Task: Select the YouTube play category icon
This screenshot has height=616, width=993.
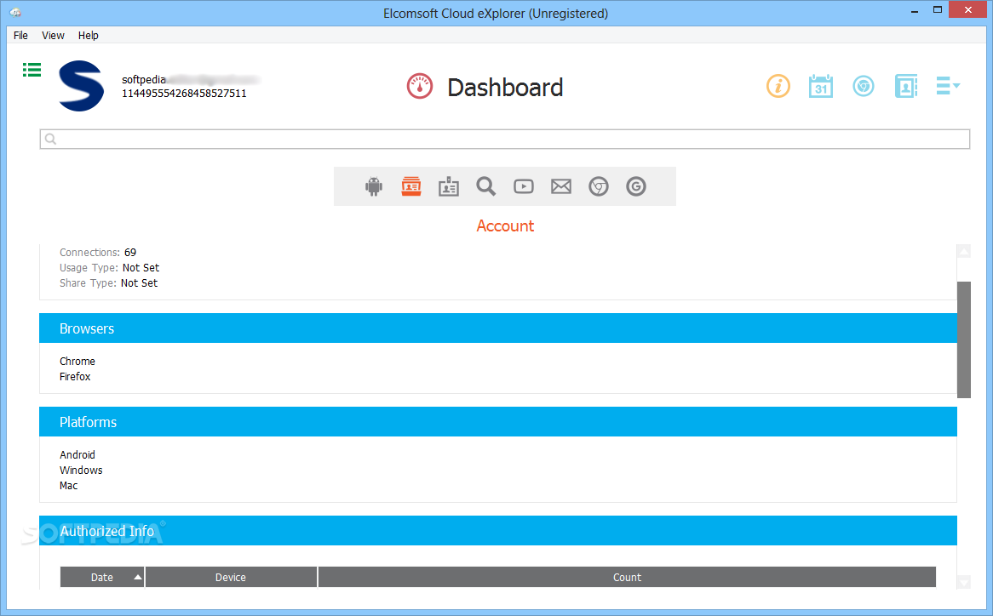Action: point(524,186)
